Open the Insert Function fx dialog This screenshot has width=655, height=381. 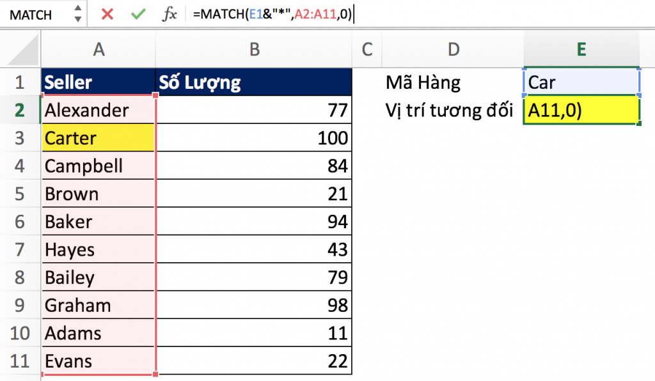point(169,15)
